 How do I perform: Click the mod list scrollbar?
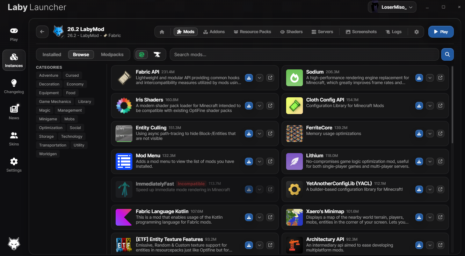pos(453,105)
